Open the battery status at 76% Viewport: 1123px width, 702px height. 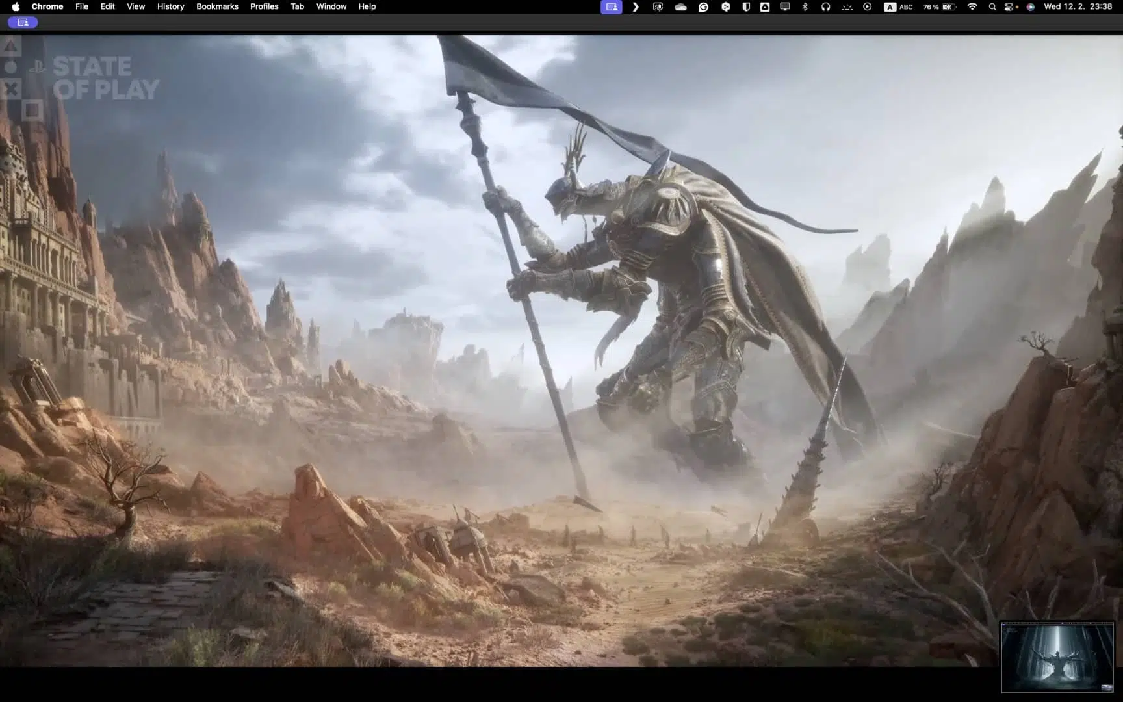pos(939,6)
